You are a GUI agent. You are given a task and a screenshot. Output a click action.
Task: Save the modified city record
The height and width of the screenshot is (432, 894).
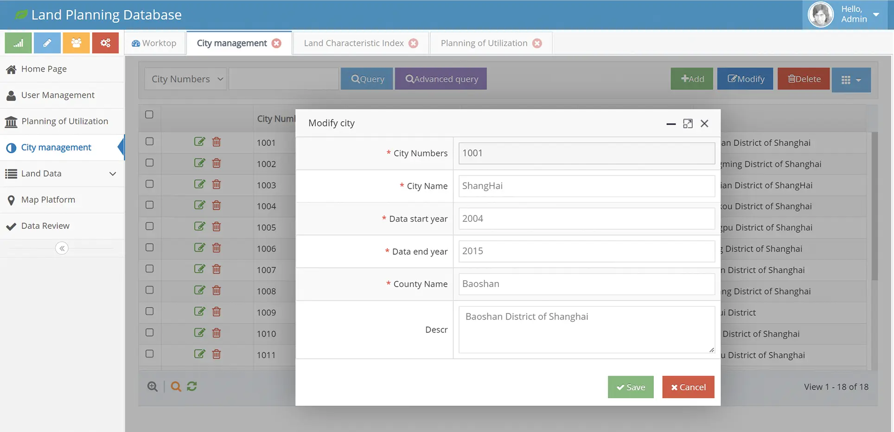point(630,387)
